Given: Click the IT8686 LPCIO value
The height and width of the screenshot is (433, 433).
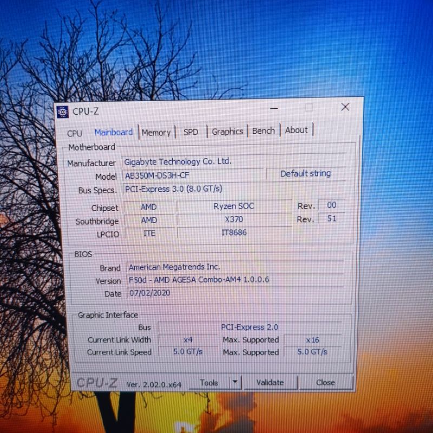Looking at the screenshot, I should 234,233.
